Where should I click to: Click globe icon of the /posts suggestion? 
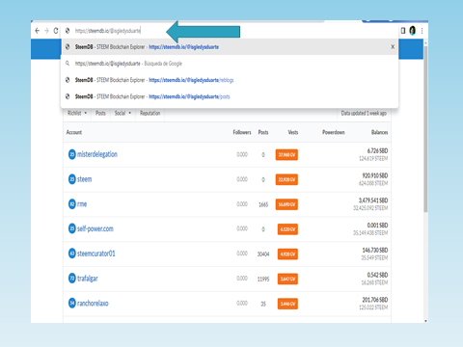(68, 96)
